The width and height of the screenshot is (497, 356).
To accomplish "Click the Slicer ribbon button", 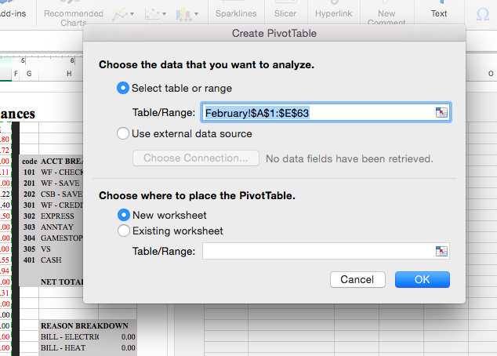I will pos(285,13).
